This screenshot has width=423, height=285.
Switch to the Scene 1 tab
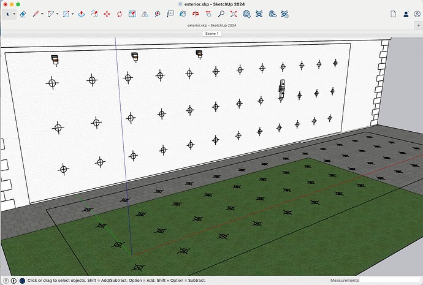point(211,34)
